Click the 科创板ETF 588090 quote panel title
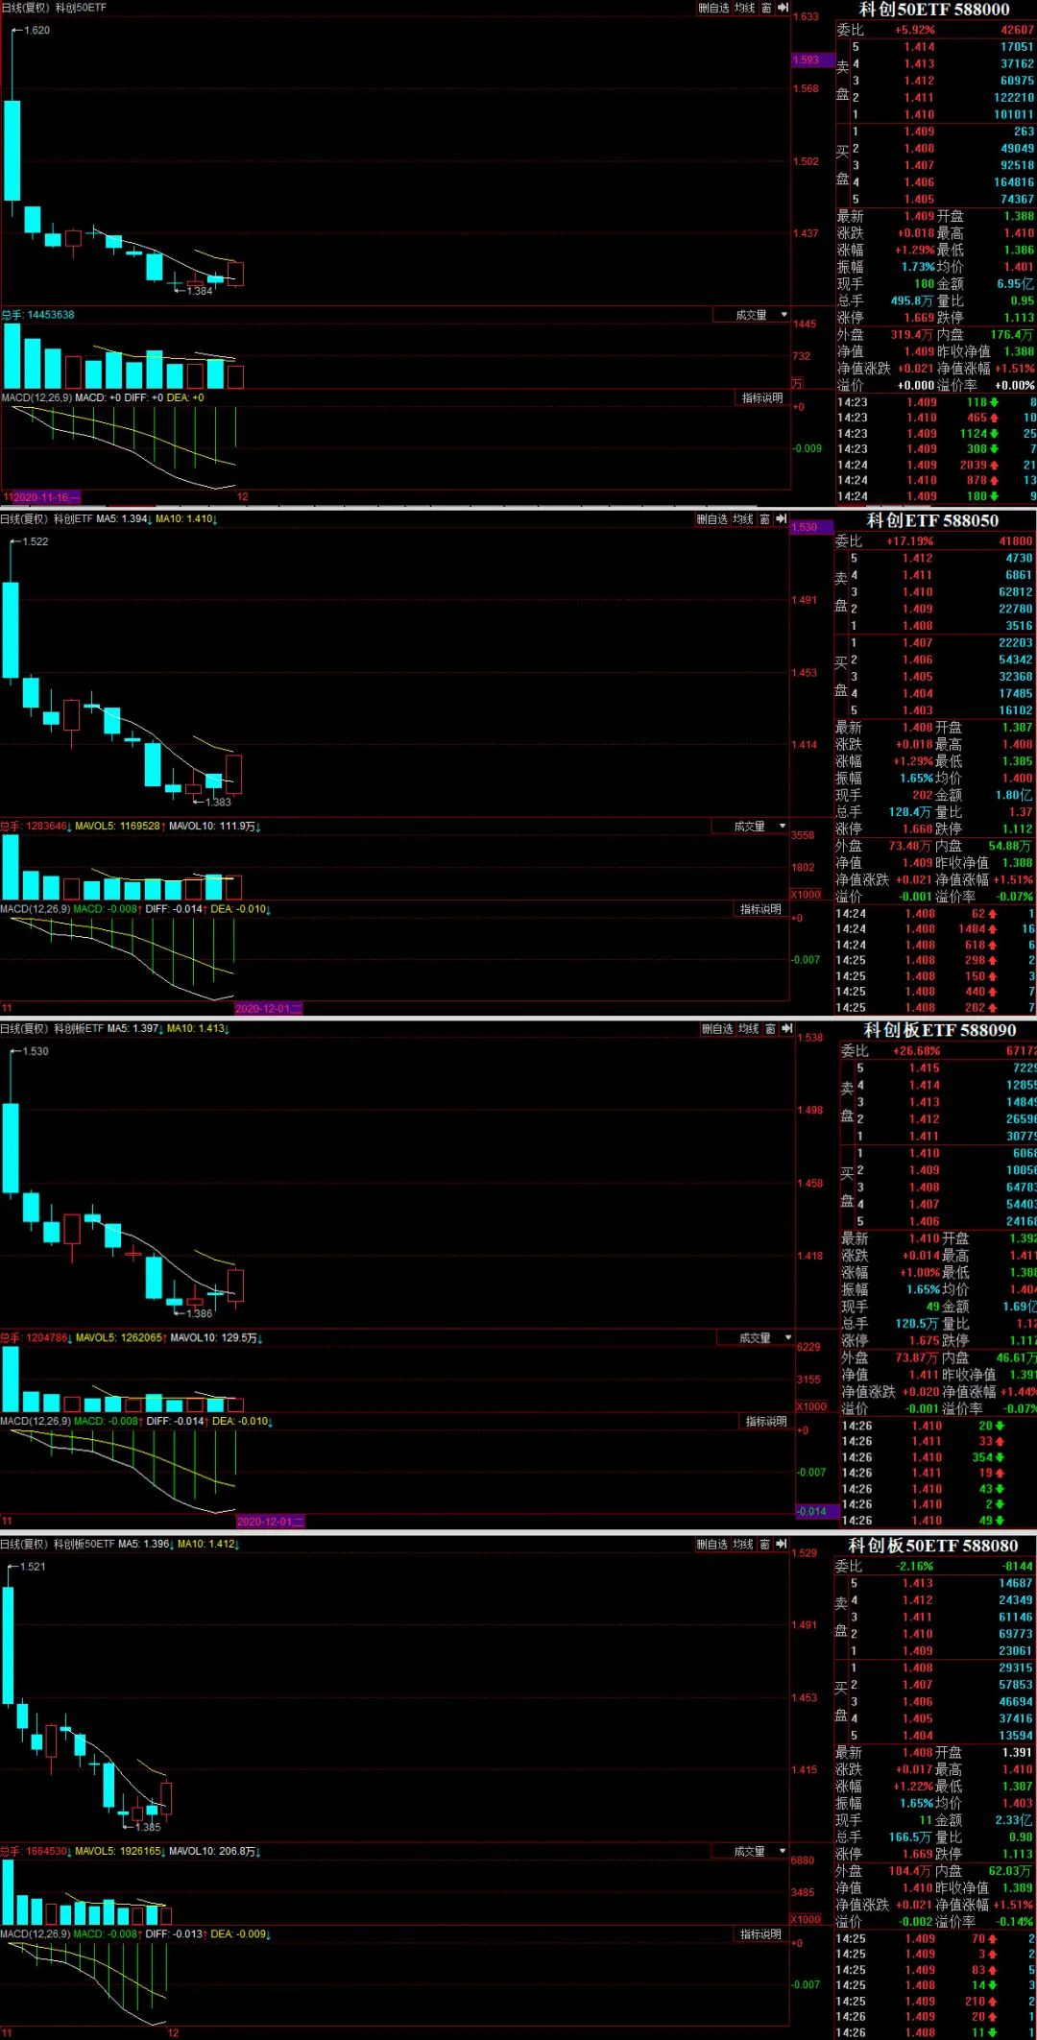This screenshot has width=1037, height=2040. click(940, 1031)
